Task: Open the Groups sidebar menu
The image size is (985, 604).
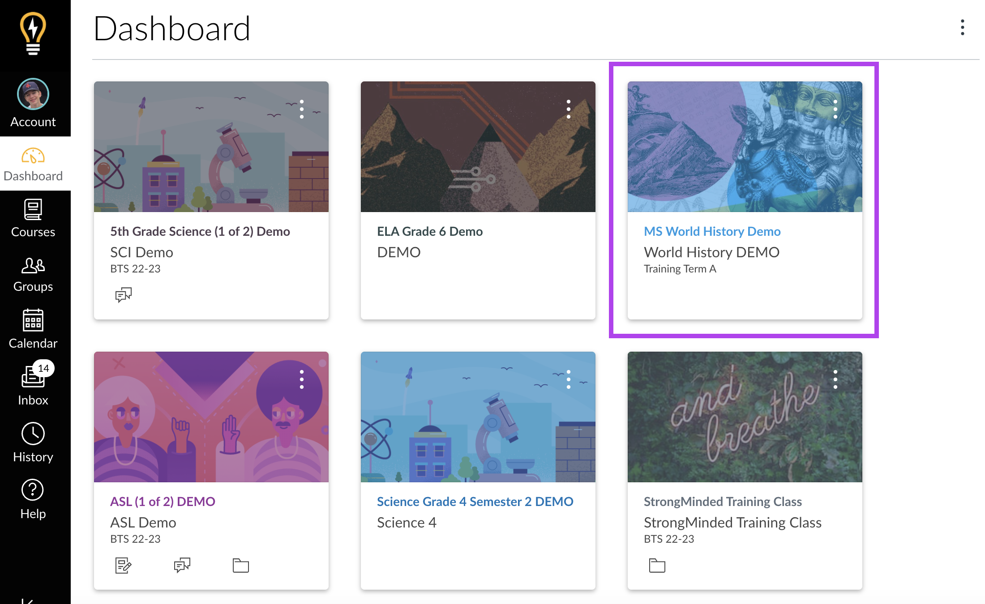Action: point(33,274)
